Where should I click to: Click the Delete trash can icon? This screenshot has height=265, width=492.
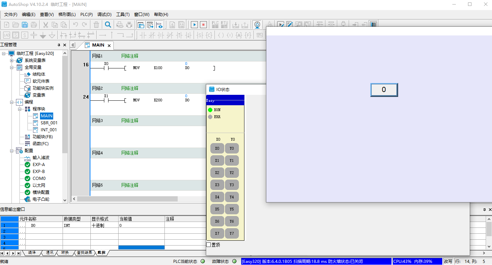[96, 25]
